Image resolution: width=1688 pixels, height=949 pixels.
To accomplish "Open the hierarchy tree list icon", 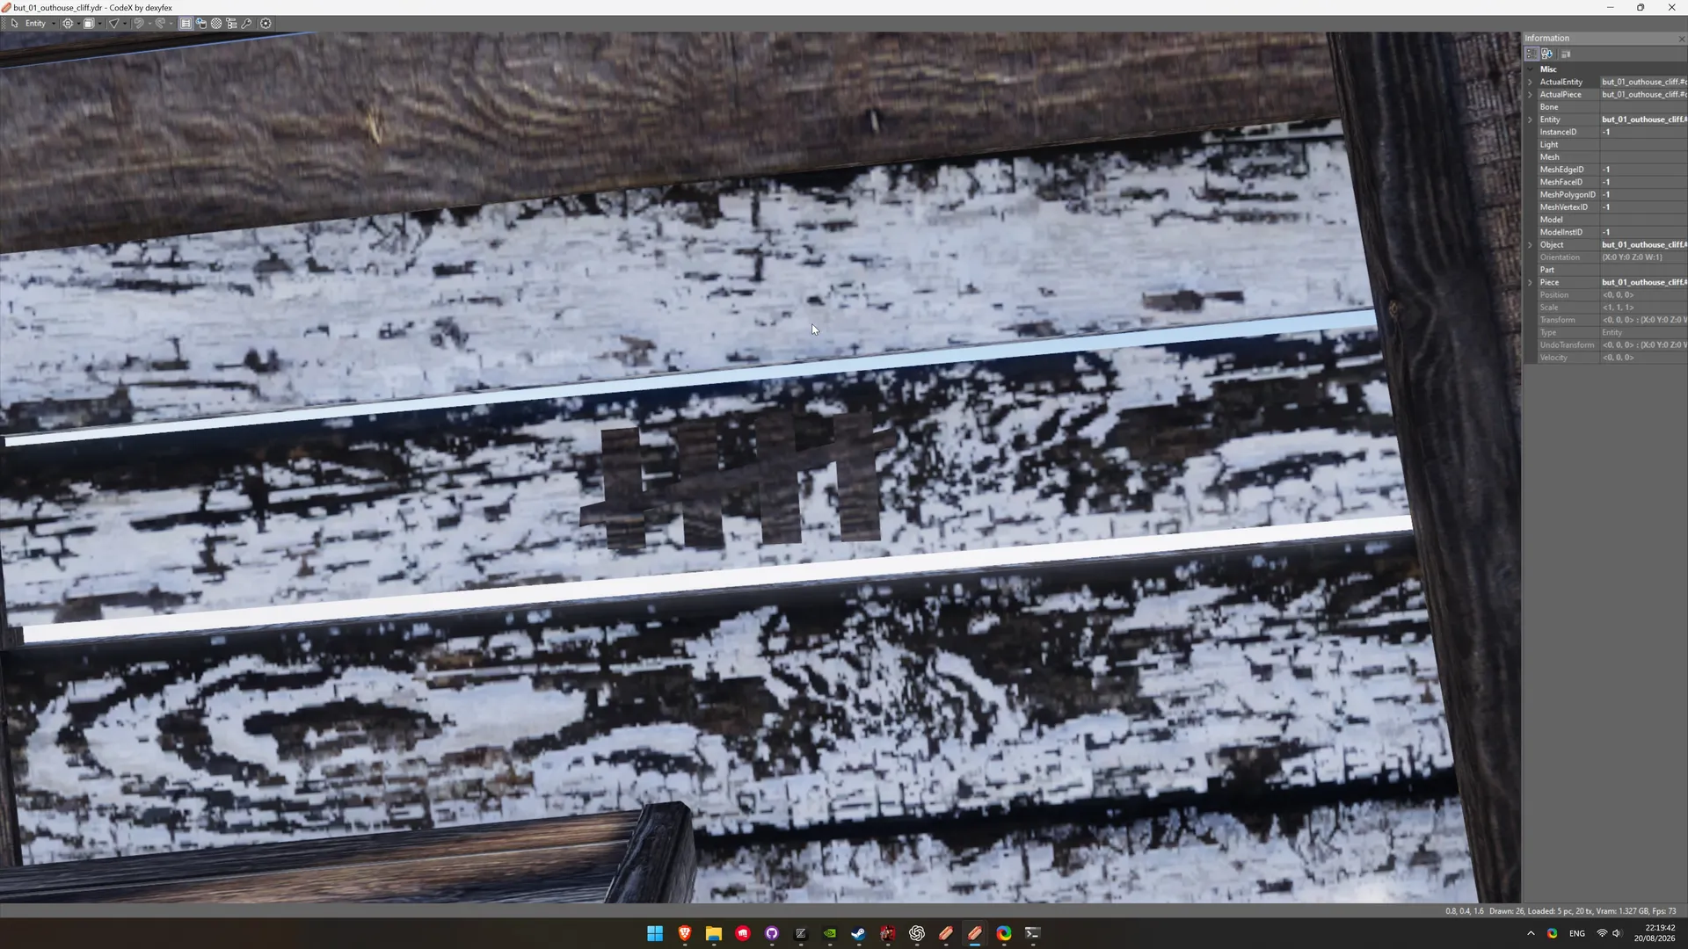I will [232, 24].
